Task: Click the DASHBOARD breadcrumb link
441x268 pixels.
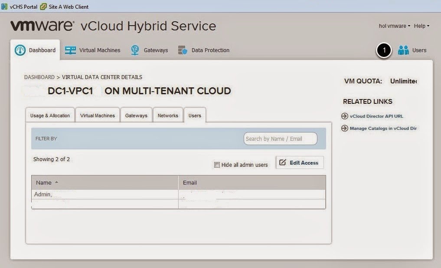Action: pyautogui.click(x=39, y=77)
